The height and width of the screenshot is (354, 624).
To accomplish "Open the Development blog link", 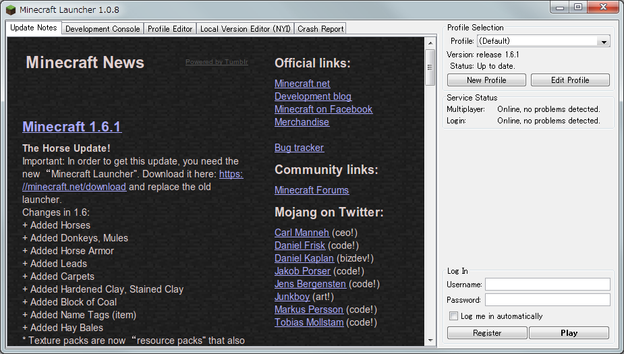I will pyautogui.click(x=313, y=96).
